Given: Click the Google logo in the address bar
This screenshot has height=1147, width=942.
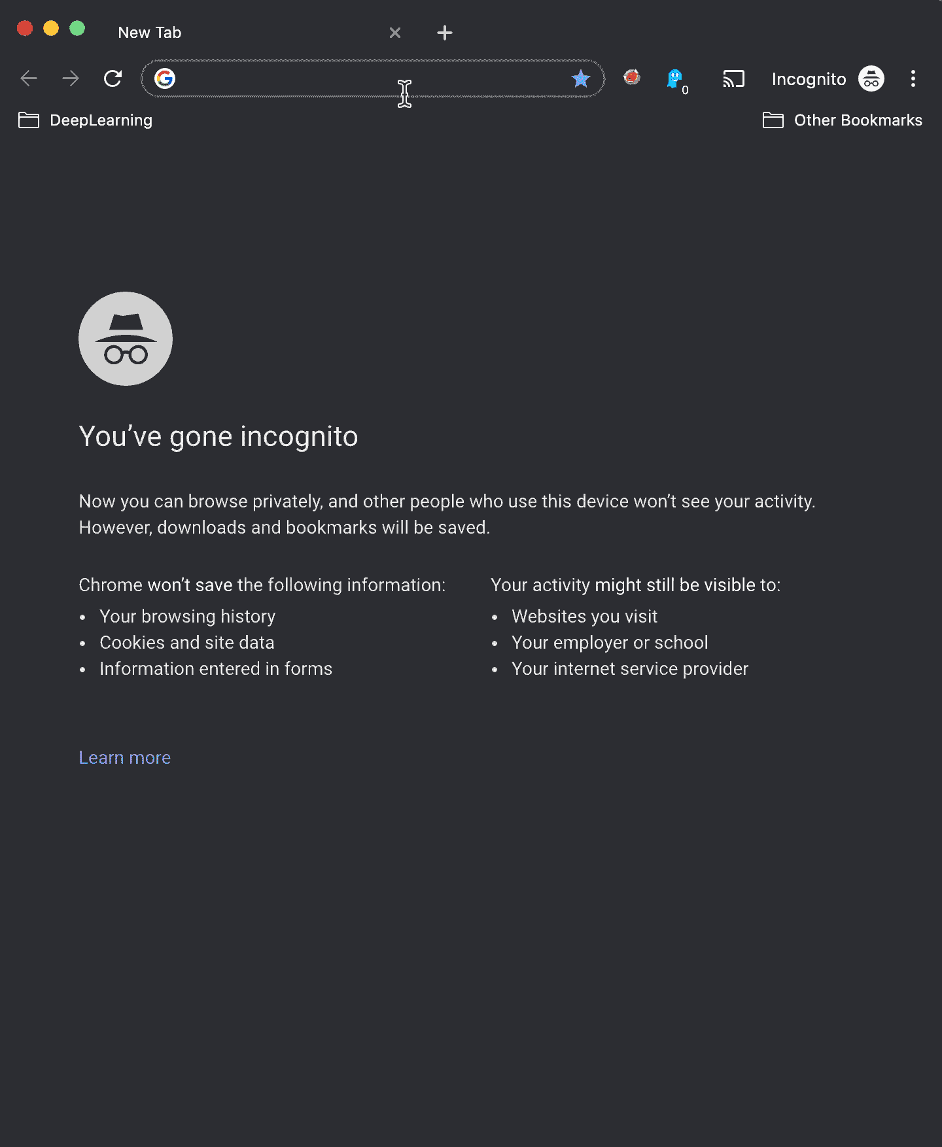Looking at the screenshot, I should [x=165, y=79].
